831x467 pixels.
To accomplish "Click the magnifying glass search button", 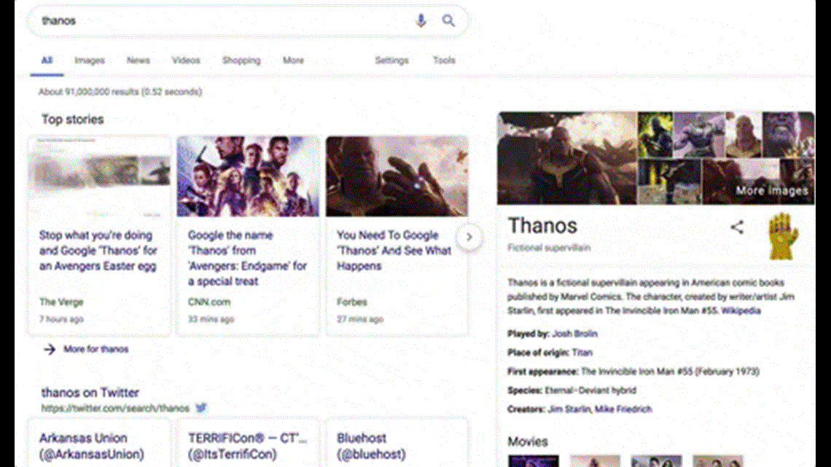I will pyautogui.click(x=448, y=20).
